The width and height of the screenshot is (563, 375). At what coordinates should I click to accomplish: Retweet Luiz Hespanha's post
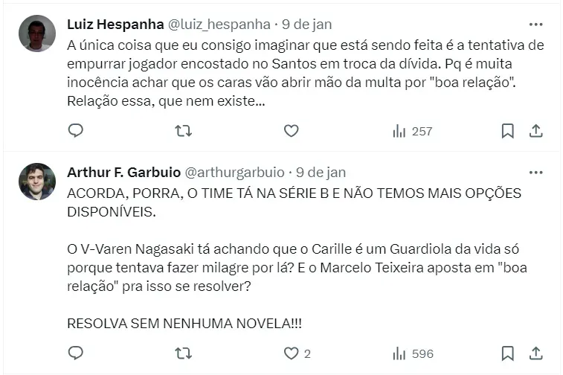[183, 131]
